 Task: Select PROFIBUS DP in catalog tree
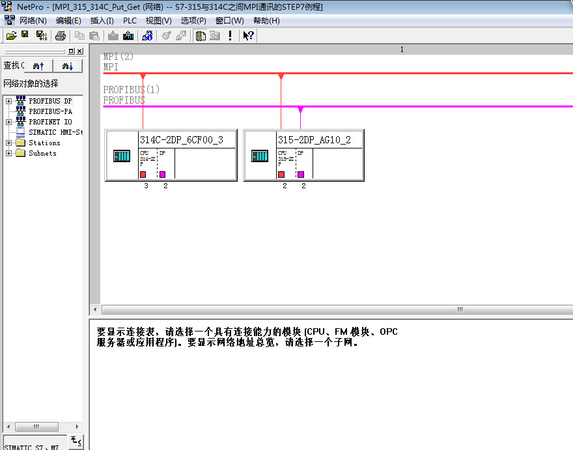tap(50, 101)
